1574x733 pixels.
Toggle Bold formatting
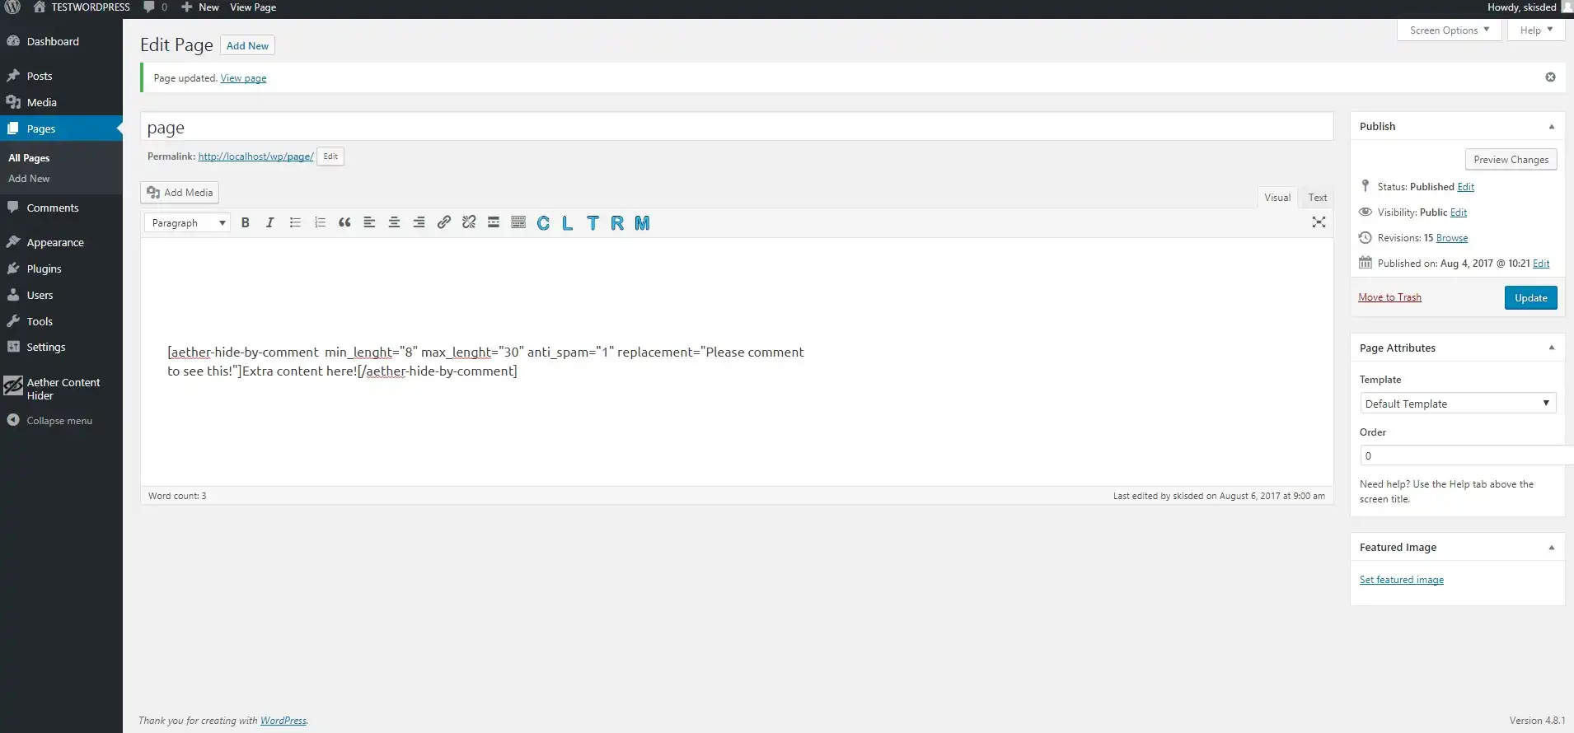click(x=245, y=222)
